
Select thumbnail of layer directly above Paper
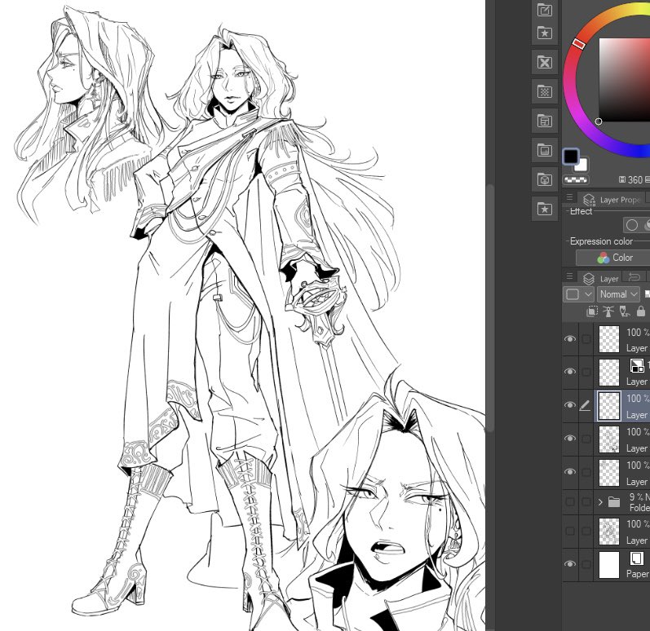pyautogui.click(x=609, y=531)
